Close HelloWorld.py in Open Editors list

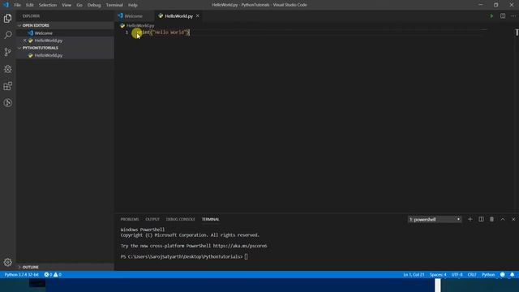pyautogui.click(x=25, y=41)
